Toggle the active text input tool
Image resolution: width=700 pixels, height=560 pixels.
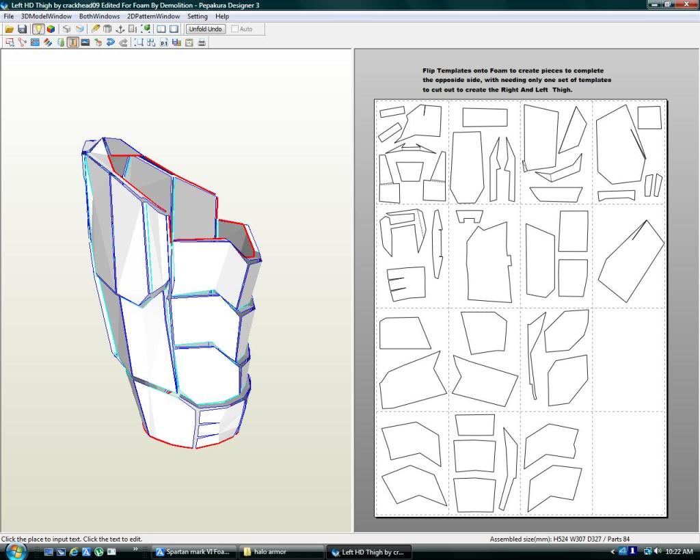[x=72, y=42]
